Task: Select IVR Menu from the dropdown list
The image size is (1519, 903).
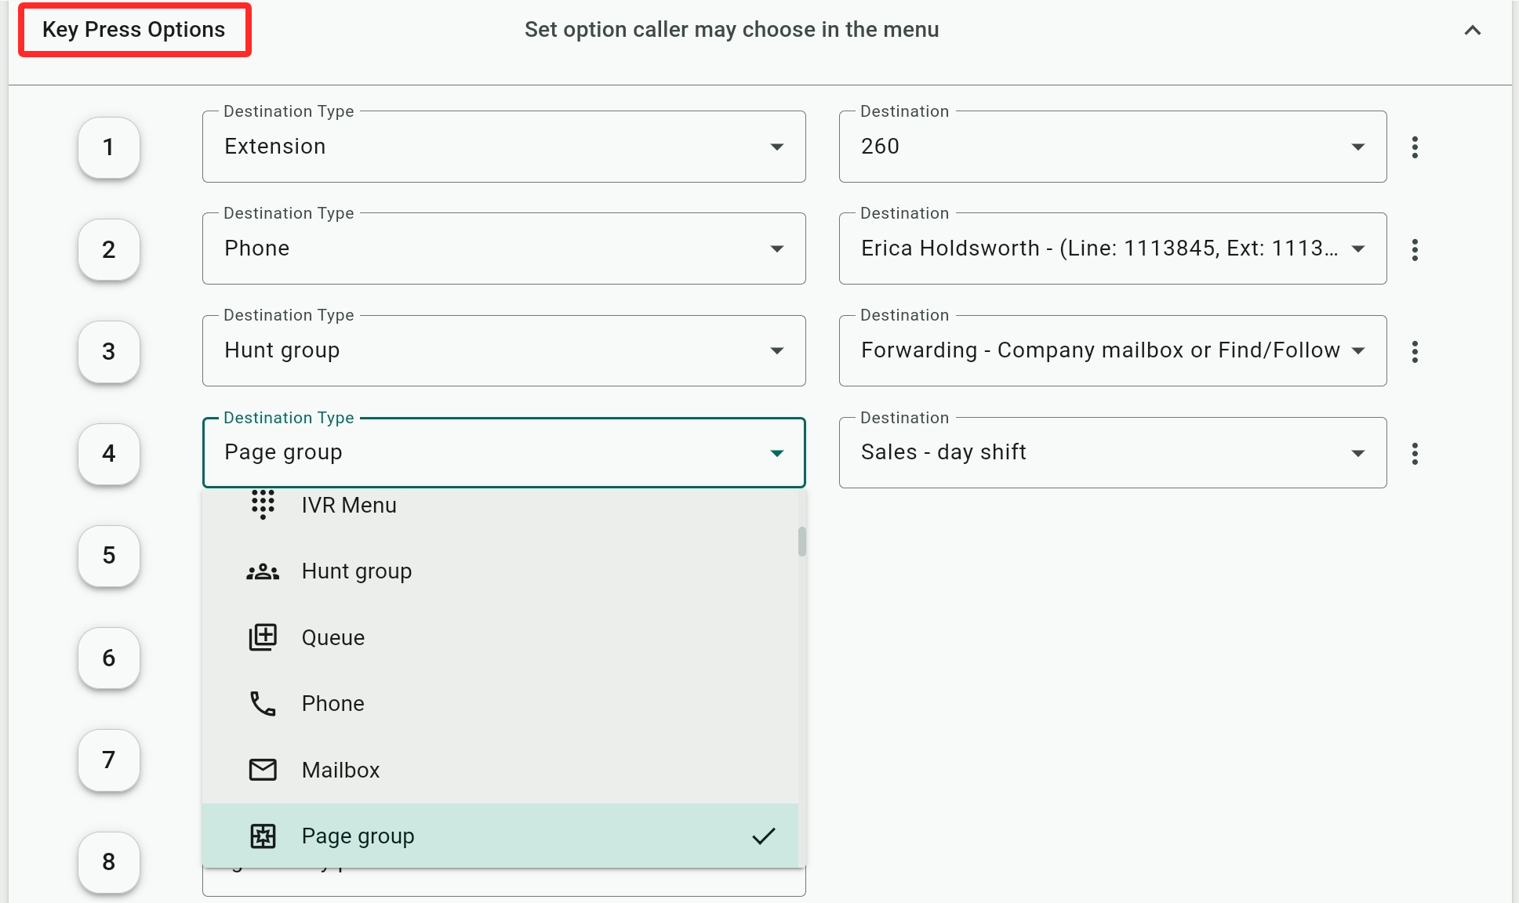Action: point(349,506)
